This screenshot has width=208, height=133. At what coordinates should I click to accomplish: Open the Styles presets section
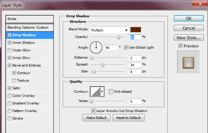(x=30, y=19)
